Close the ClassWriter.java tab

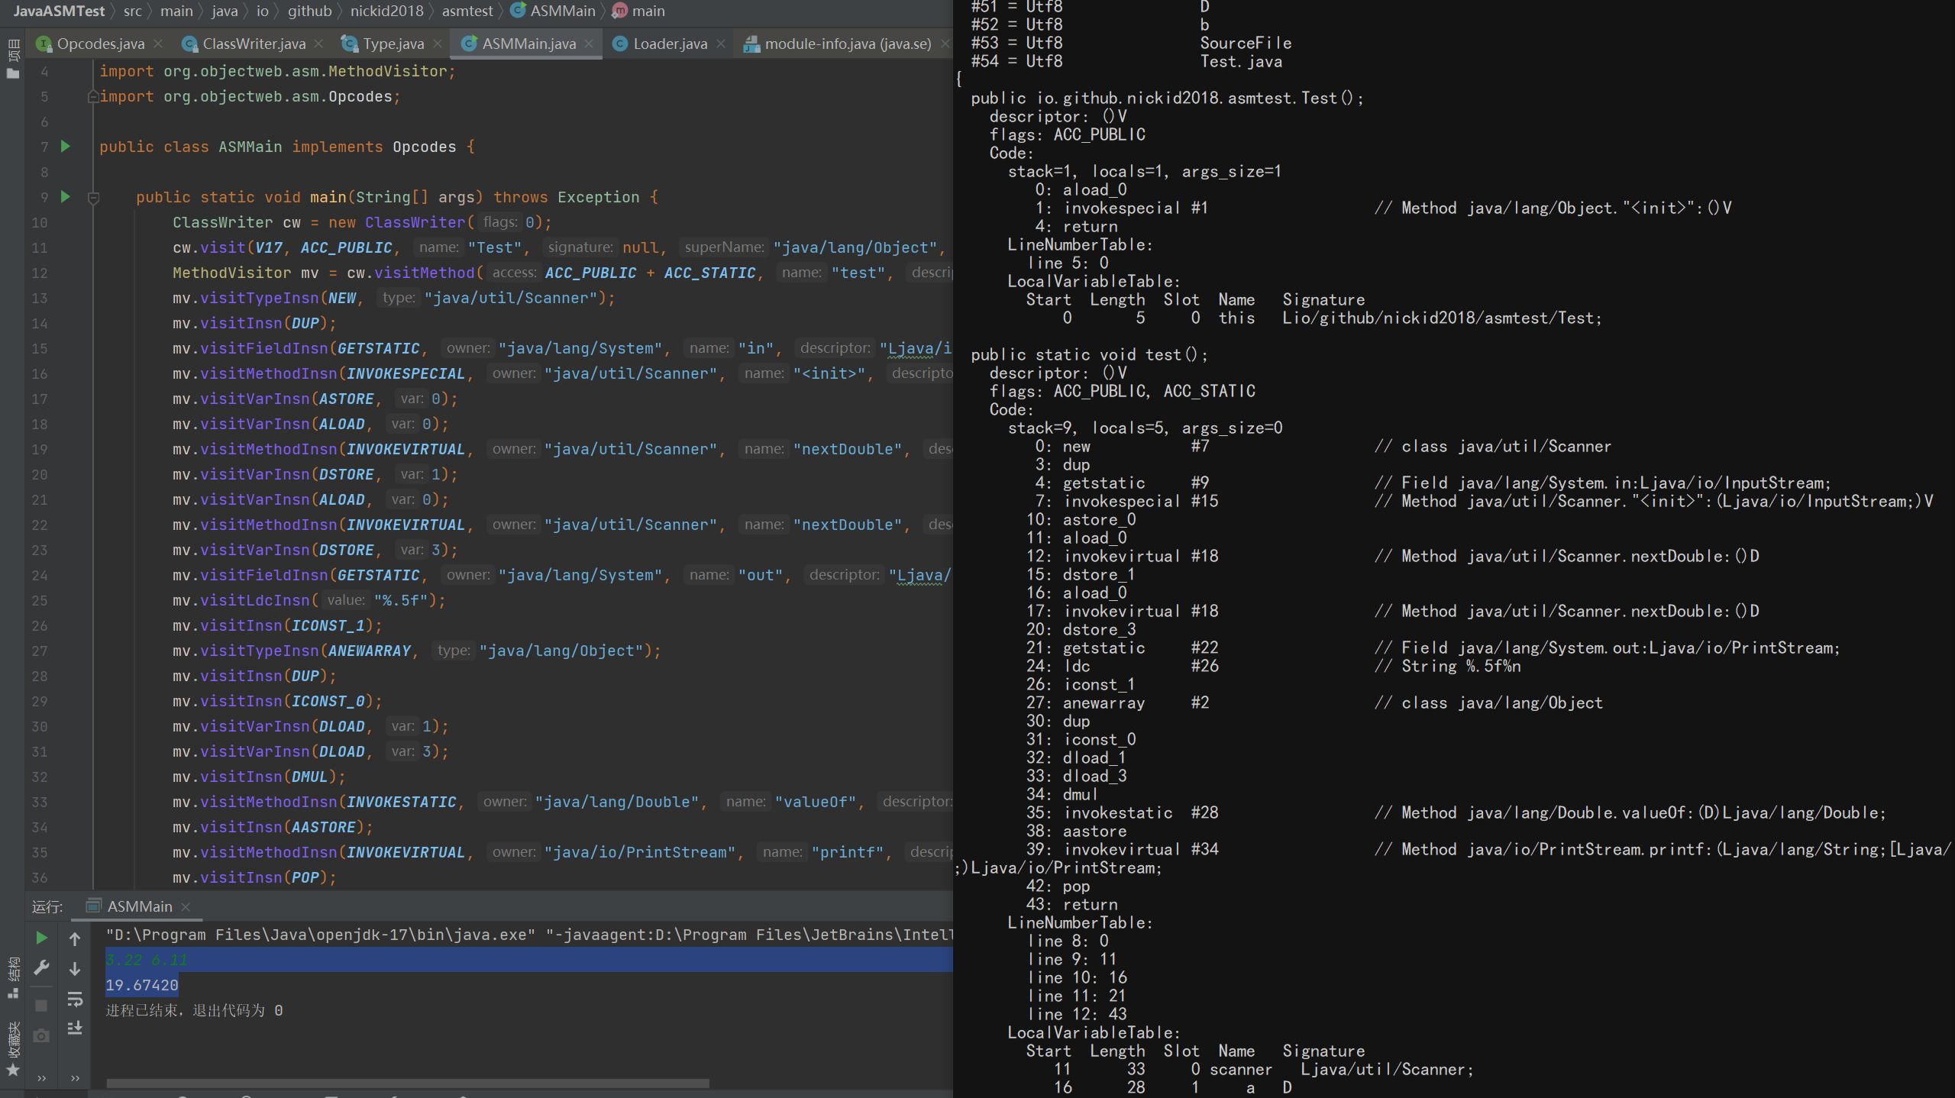tap(318, 44)
